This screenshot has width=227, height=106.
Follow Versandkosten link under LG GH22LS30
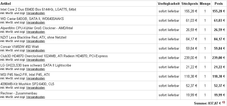click(36, 69)
